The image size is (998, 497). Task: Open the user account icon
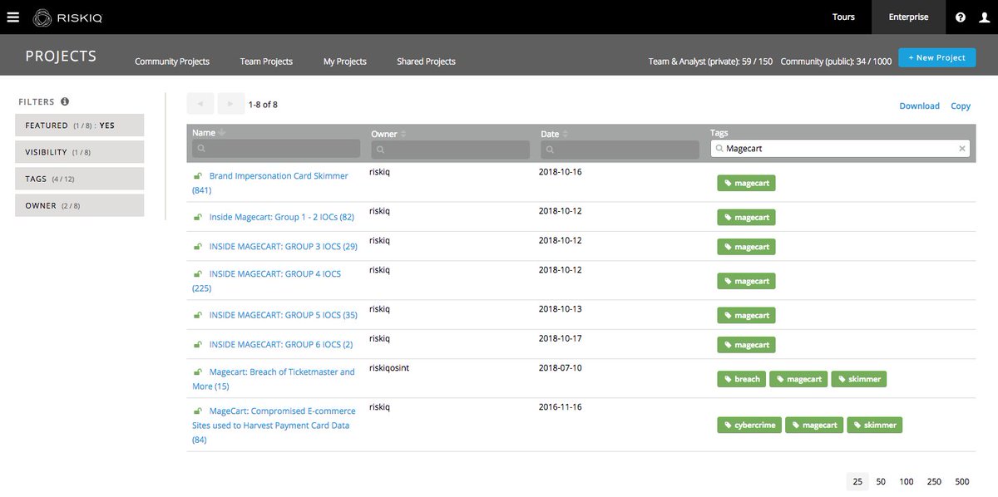[984, 17]
